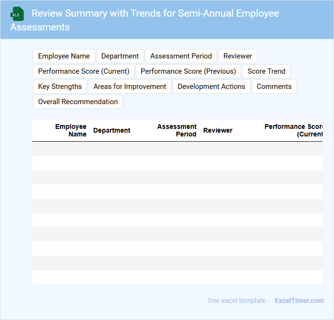Click the green XLS file icon
The height and width of the screenshot is (320, 334).
click(17, 14)
